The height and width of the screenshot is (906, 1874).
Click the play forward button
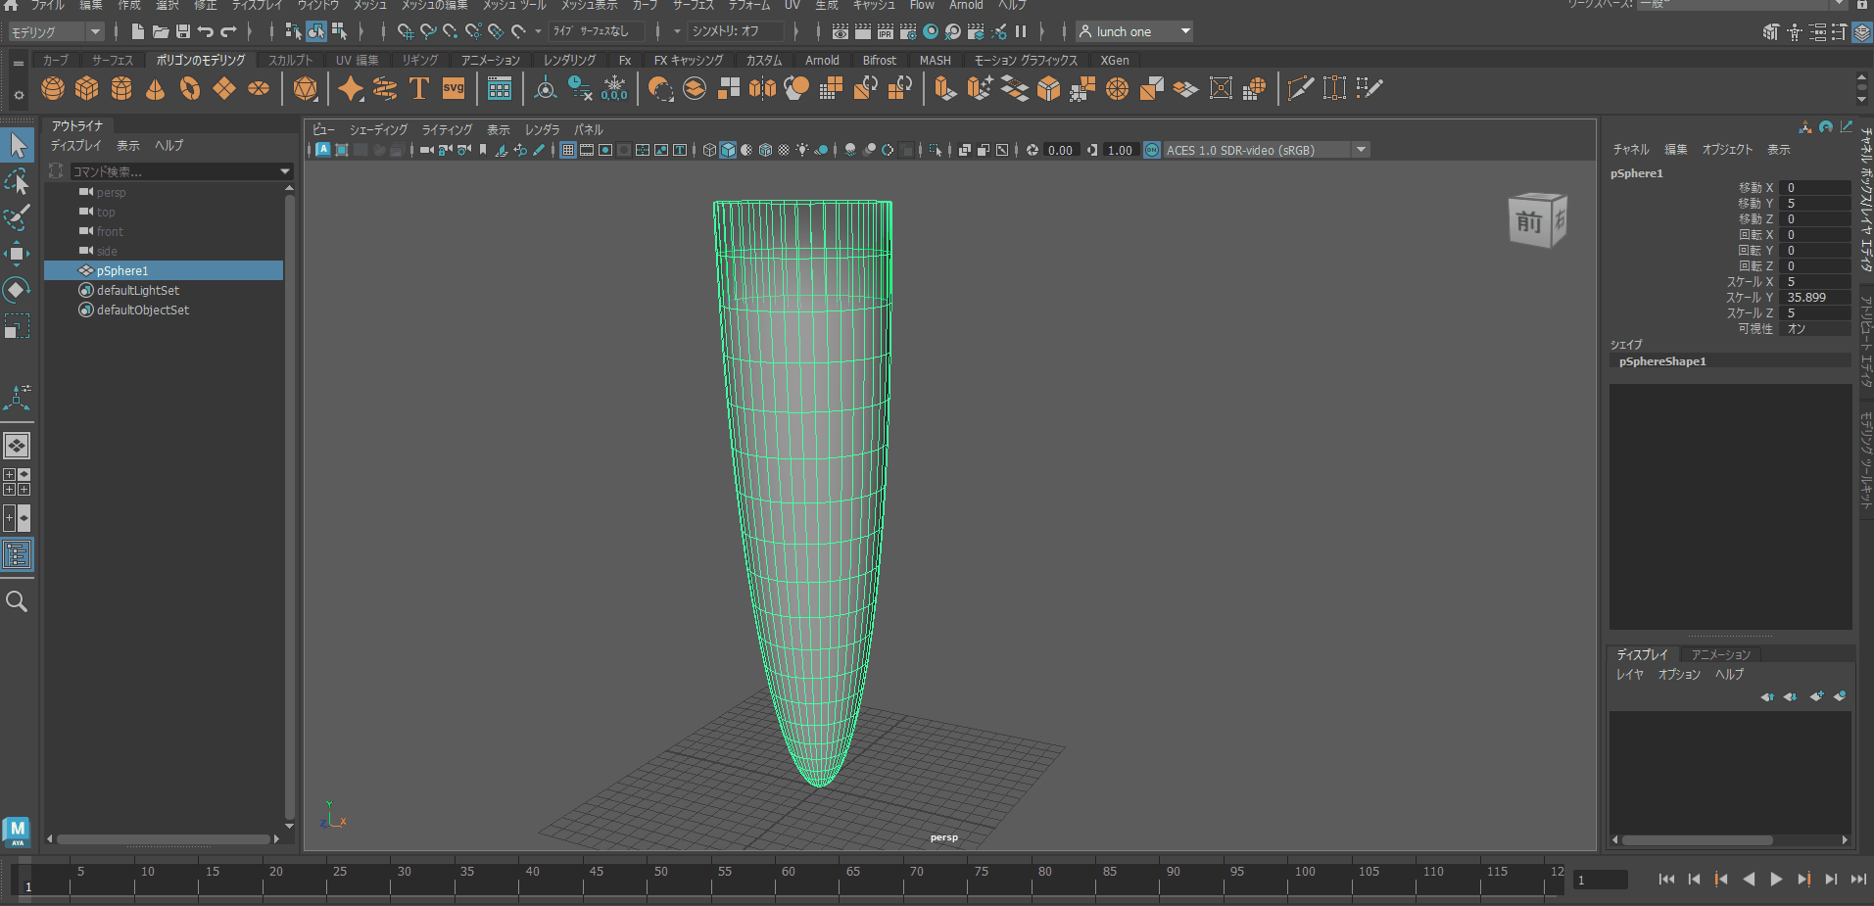click(x=1776, y=880)
